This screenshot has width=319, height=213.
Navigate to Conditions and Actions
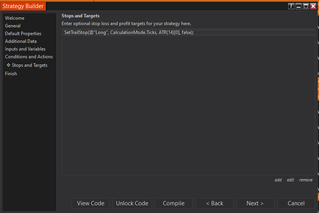pos(29,57)
